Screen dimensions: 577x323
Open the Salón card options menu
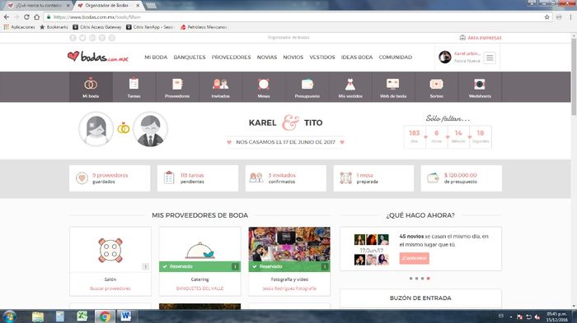tap(145, 266)
